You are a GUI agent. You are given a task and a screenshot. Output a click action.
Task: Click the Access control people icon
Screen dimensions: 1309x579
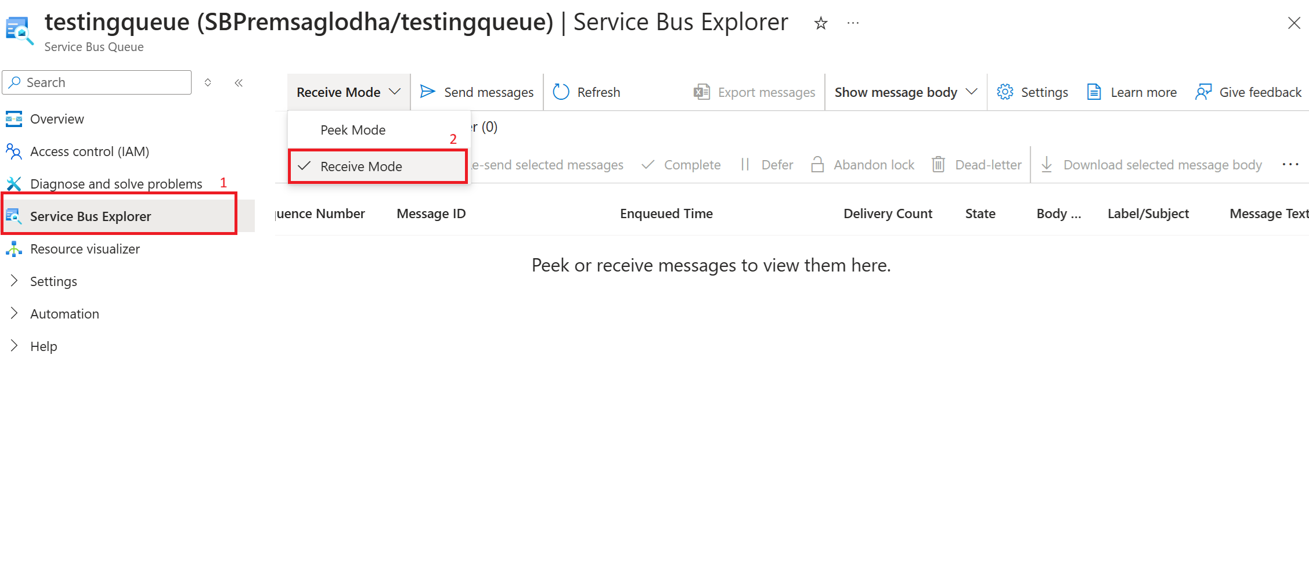click(14, 151)
